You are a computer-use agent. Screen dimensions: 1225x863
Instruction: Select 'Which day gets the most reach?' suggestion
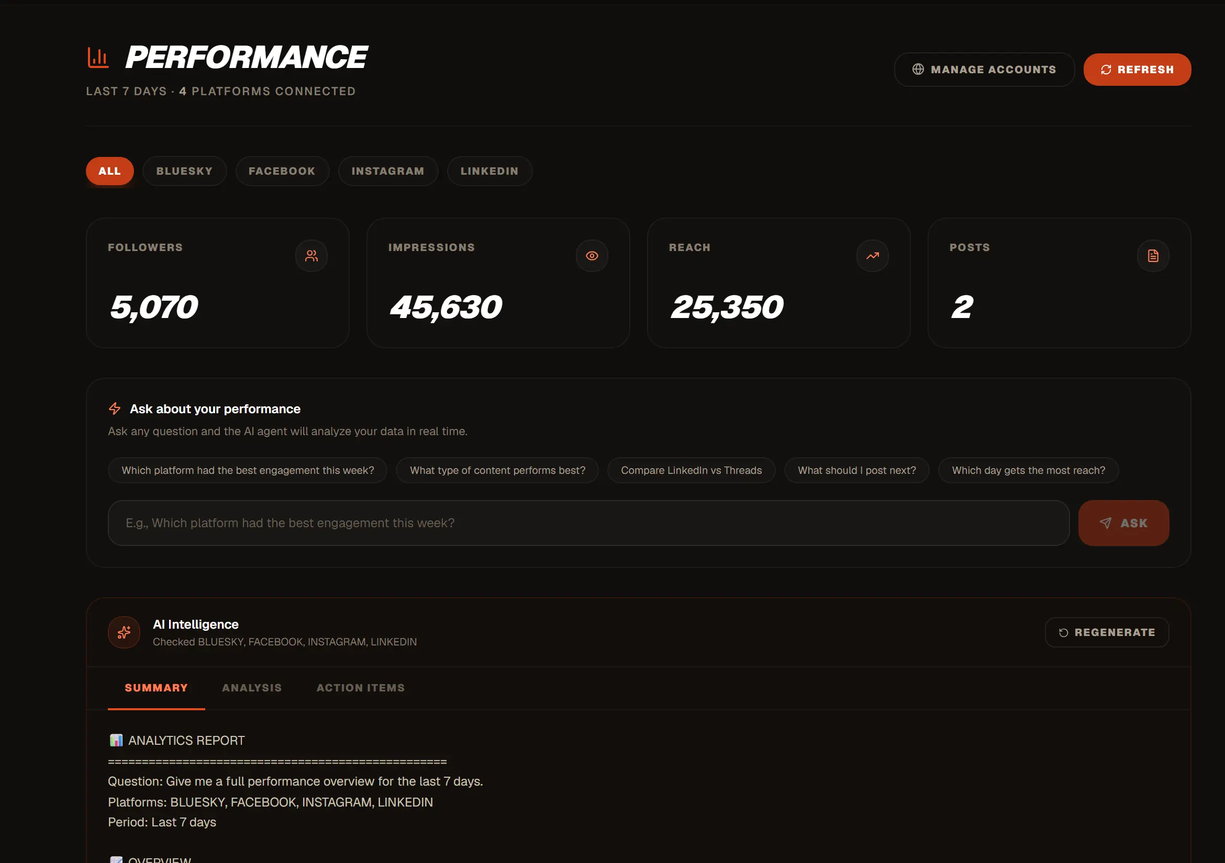pos(1028,470)
